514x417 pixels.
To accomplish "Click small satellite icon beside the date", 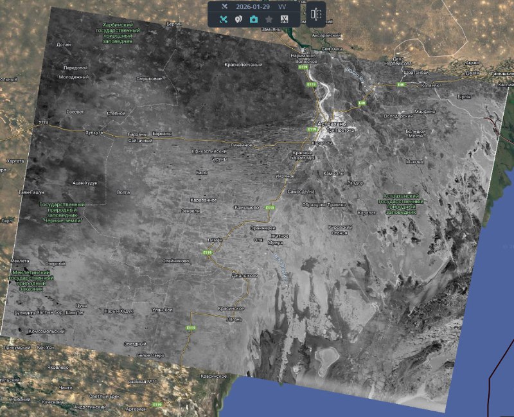I will [x=224, y=6].
